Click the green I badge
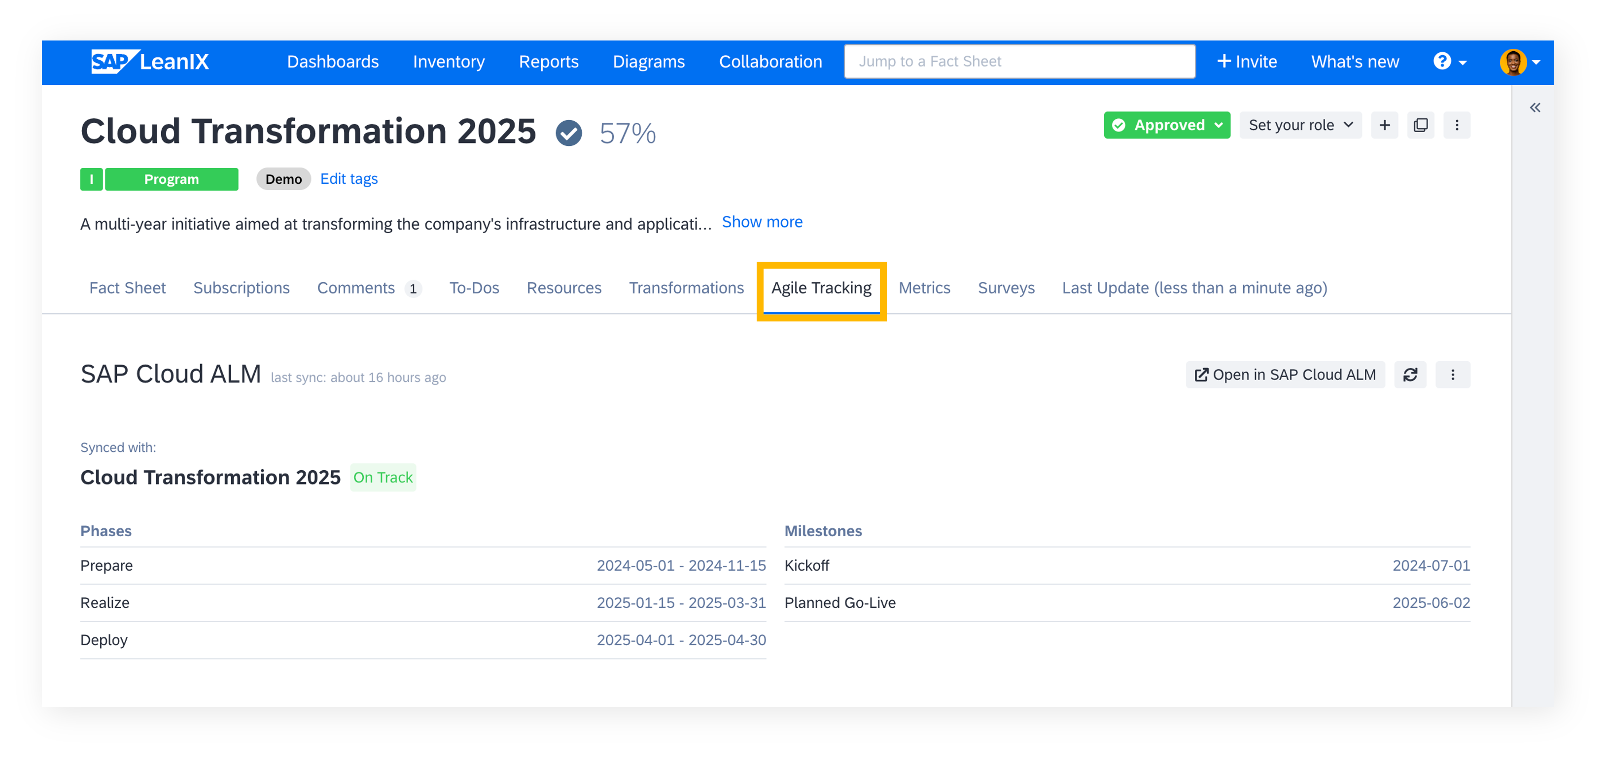1606x759 pixels. 92,179
